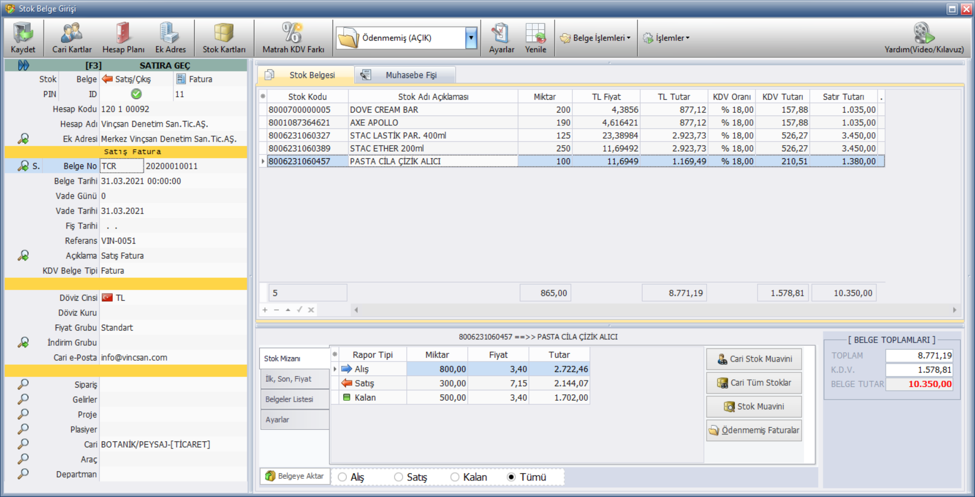
Task: Click the Belge No TCR input field
Action: coord(122,166)
